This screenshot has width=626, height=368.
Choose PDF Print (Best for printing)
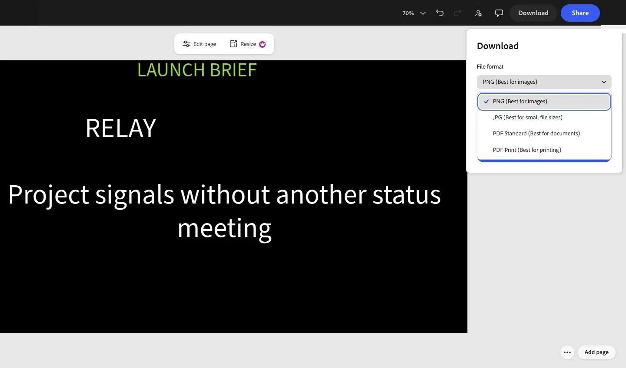(544, 150)
